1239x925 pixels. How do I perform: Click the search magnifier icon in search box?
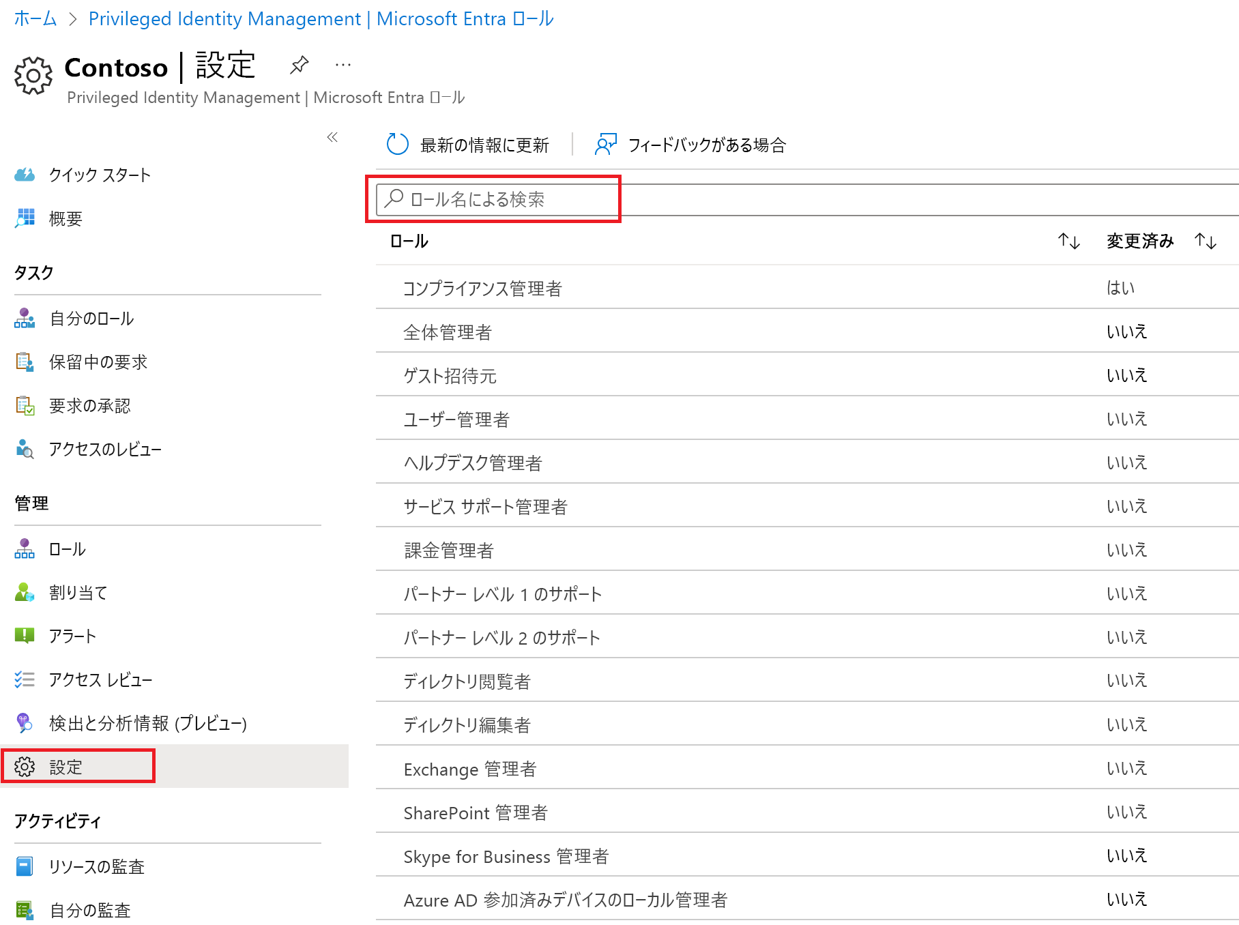(x=394, y=199)
